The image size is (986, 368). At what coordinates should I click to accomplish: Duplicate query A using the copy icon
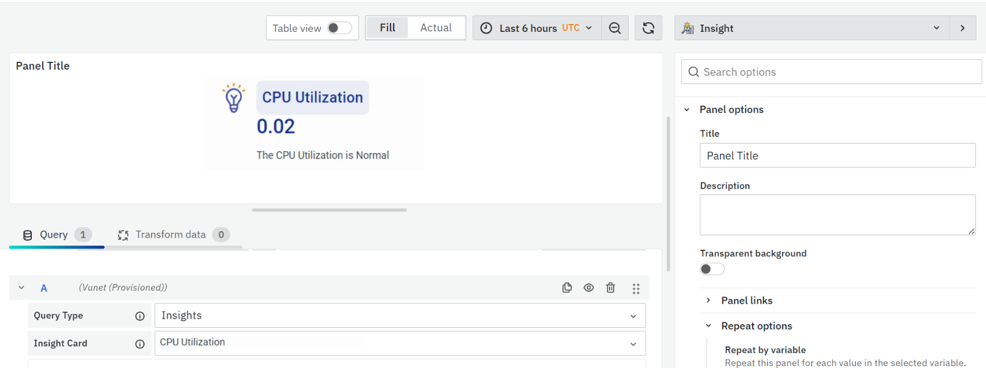567,288
